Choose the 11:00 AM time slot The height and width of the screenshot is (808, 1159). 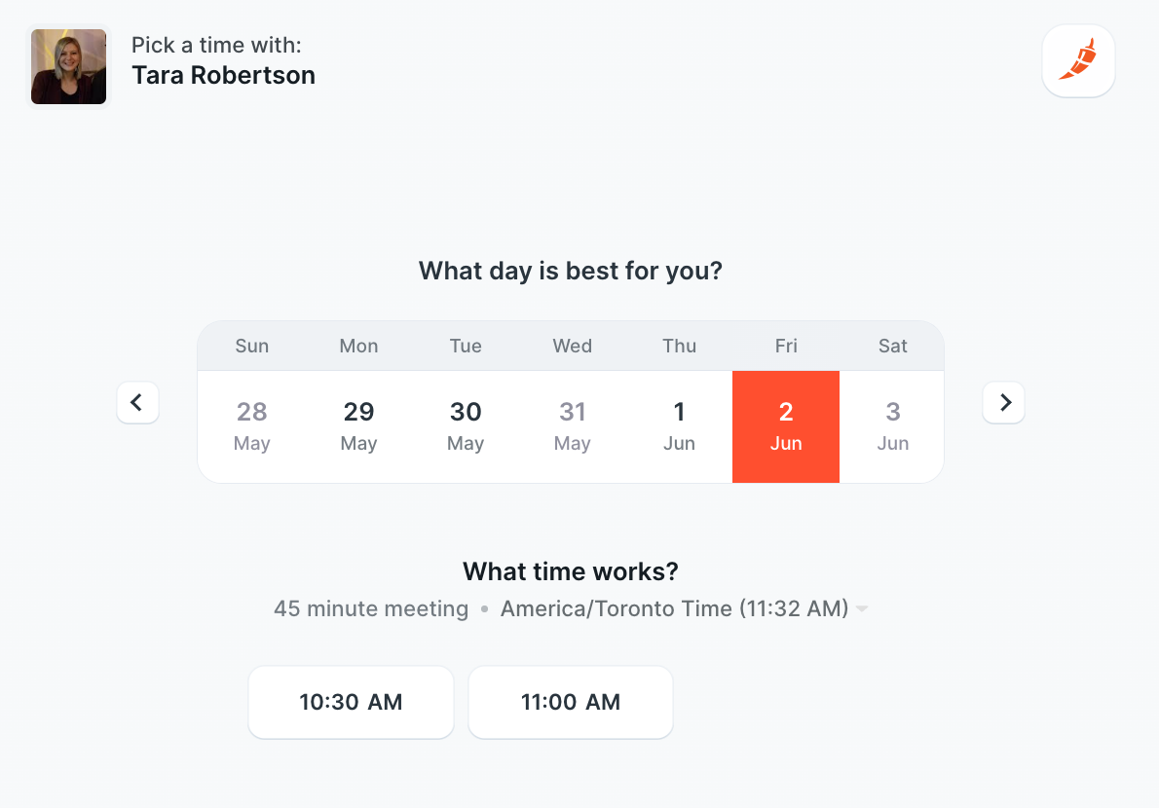tap(571, 702)
